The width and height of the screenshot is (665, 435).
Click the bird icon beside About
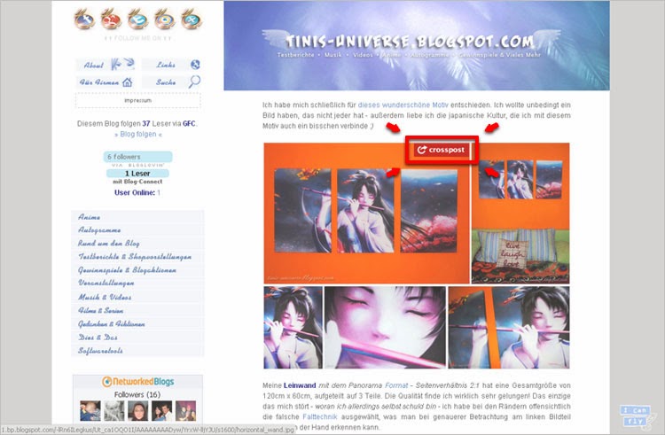click(123, 65)
